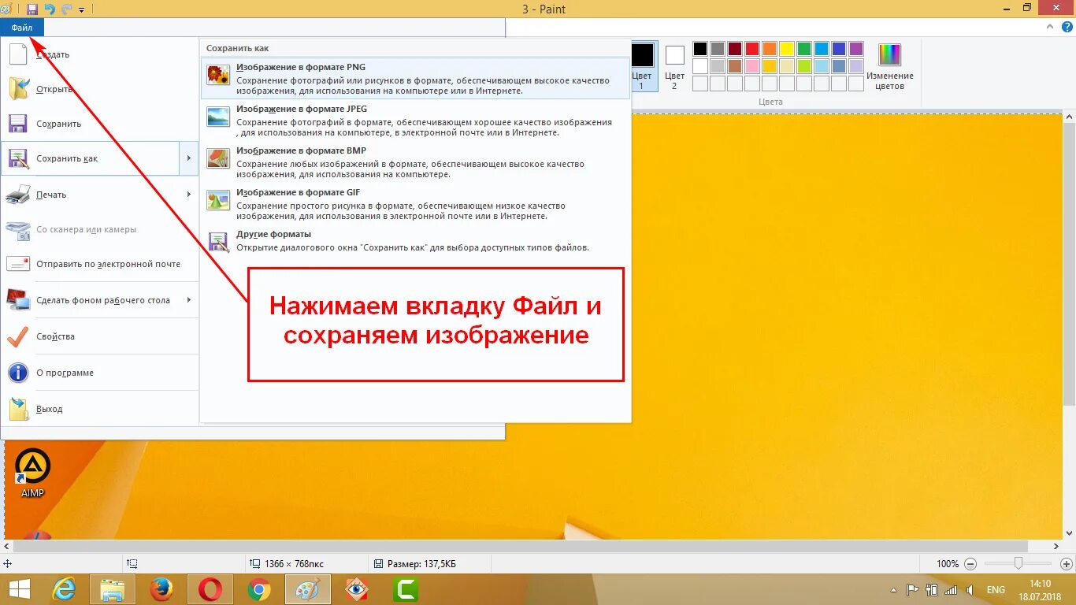The width and height of the screenshot is (1076, 605).
Task: Click the Undo arrow in title bar
Action: (x=50, y=9)
